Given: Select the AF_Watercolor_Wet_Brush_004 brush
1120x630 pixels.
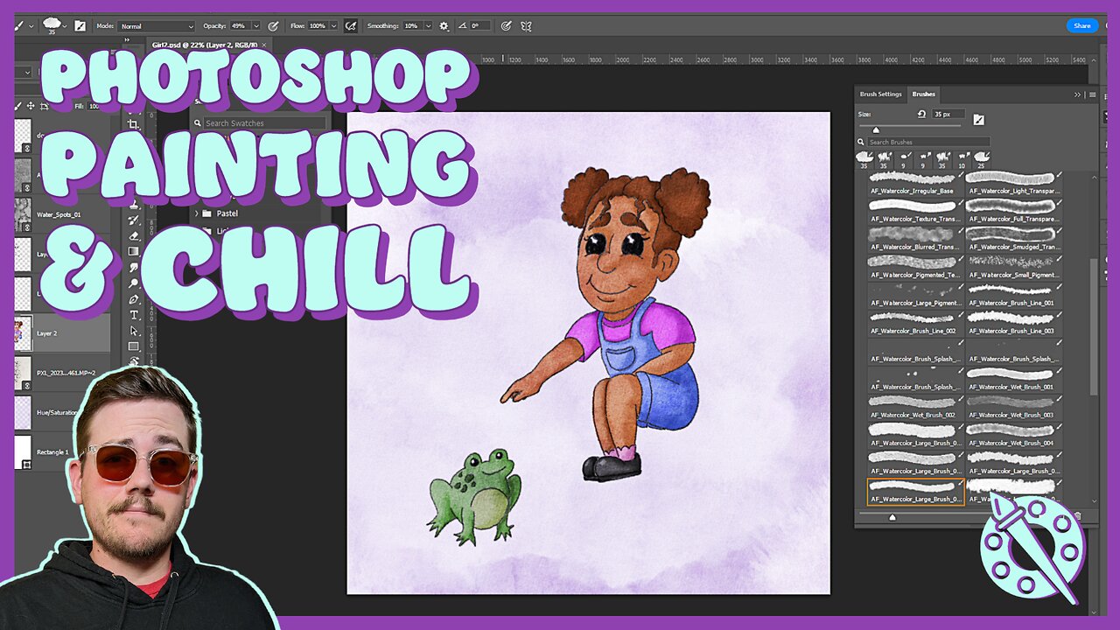Looking at the screenshot, I should point(1015,437).
